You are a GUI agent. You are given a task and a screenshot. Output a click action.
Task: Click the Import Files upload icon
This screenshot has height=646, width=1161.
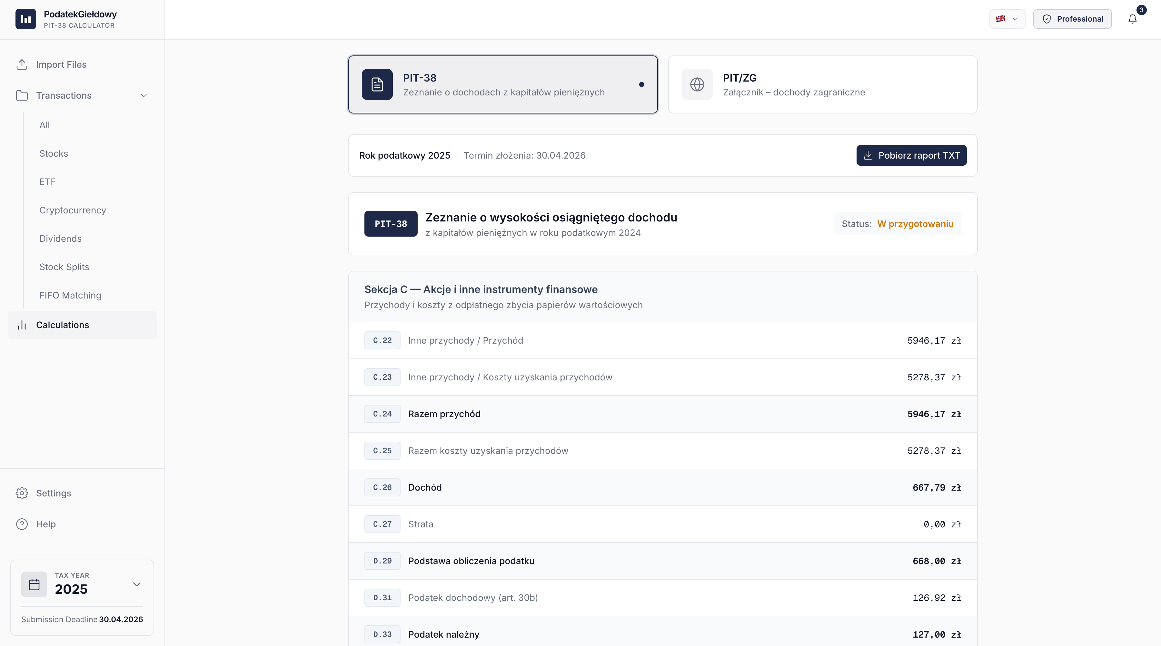coord(22,64)
